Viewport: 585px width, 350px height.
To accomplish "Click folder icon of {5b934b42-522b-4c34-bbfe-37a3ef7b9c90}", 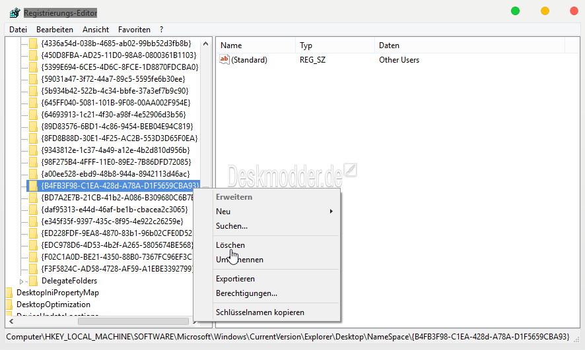I will point(33,91).
